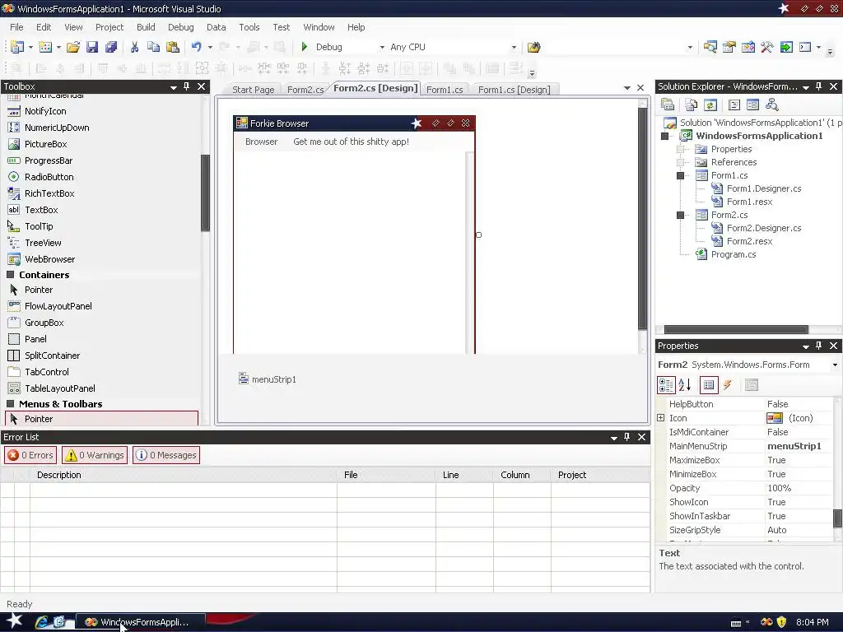Show Events with the lightning bolt icon

(x=728, y=385)
